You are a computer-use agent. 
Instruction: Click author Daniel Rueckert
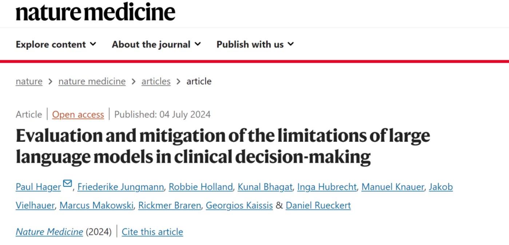[x=318, y=205]
